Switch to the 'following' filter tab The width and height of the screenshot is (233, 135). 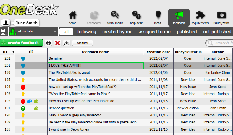point(87,32)
